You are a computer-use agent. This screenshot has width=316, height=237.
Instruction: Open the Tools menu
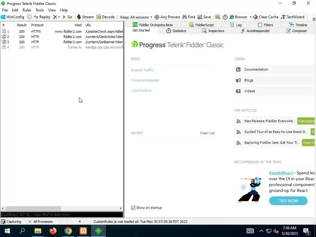(x=40, y=10)
